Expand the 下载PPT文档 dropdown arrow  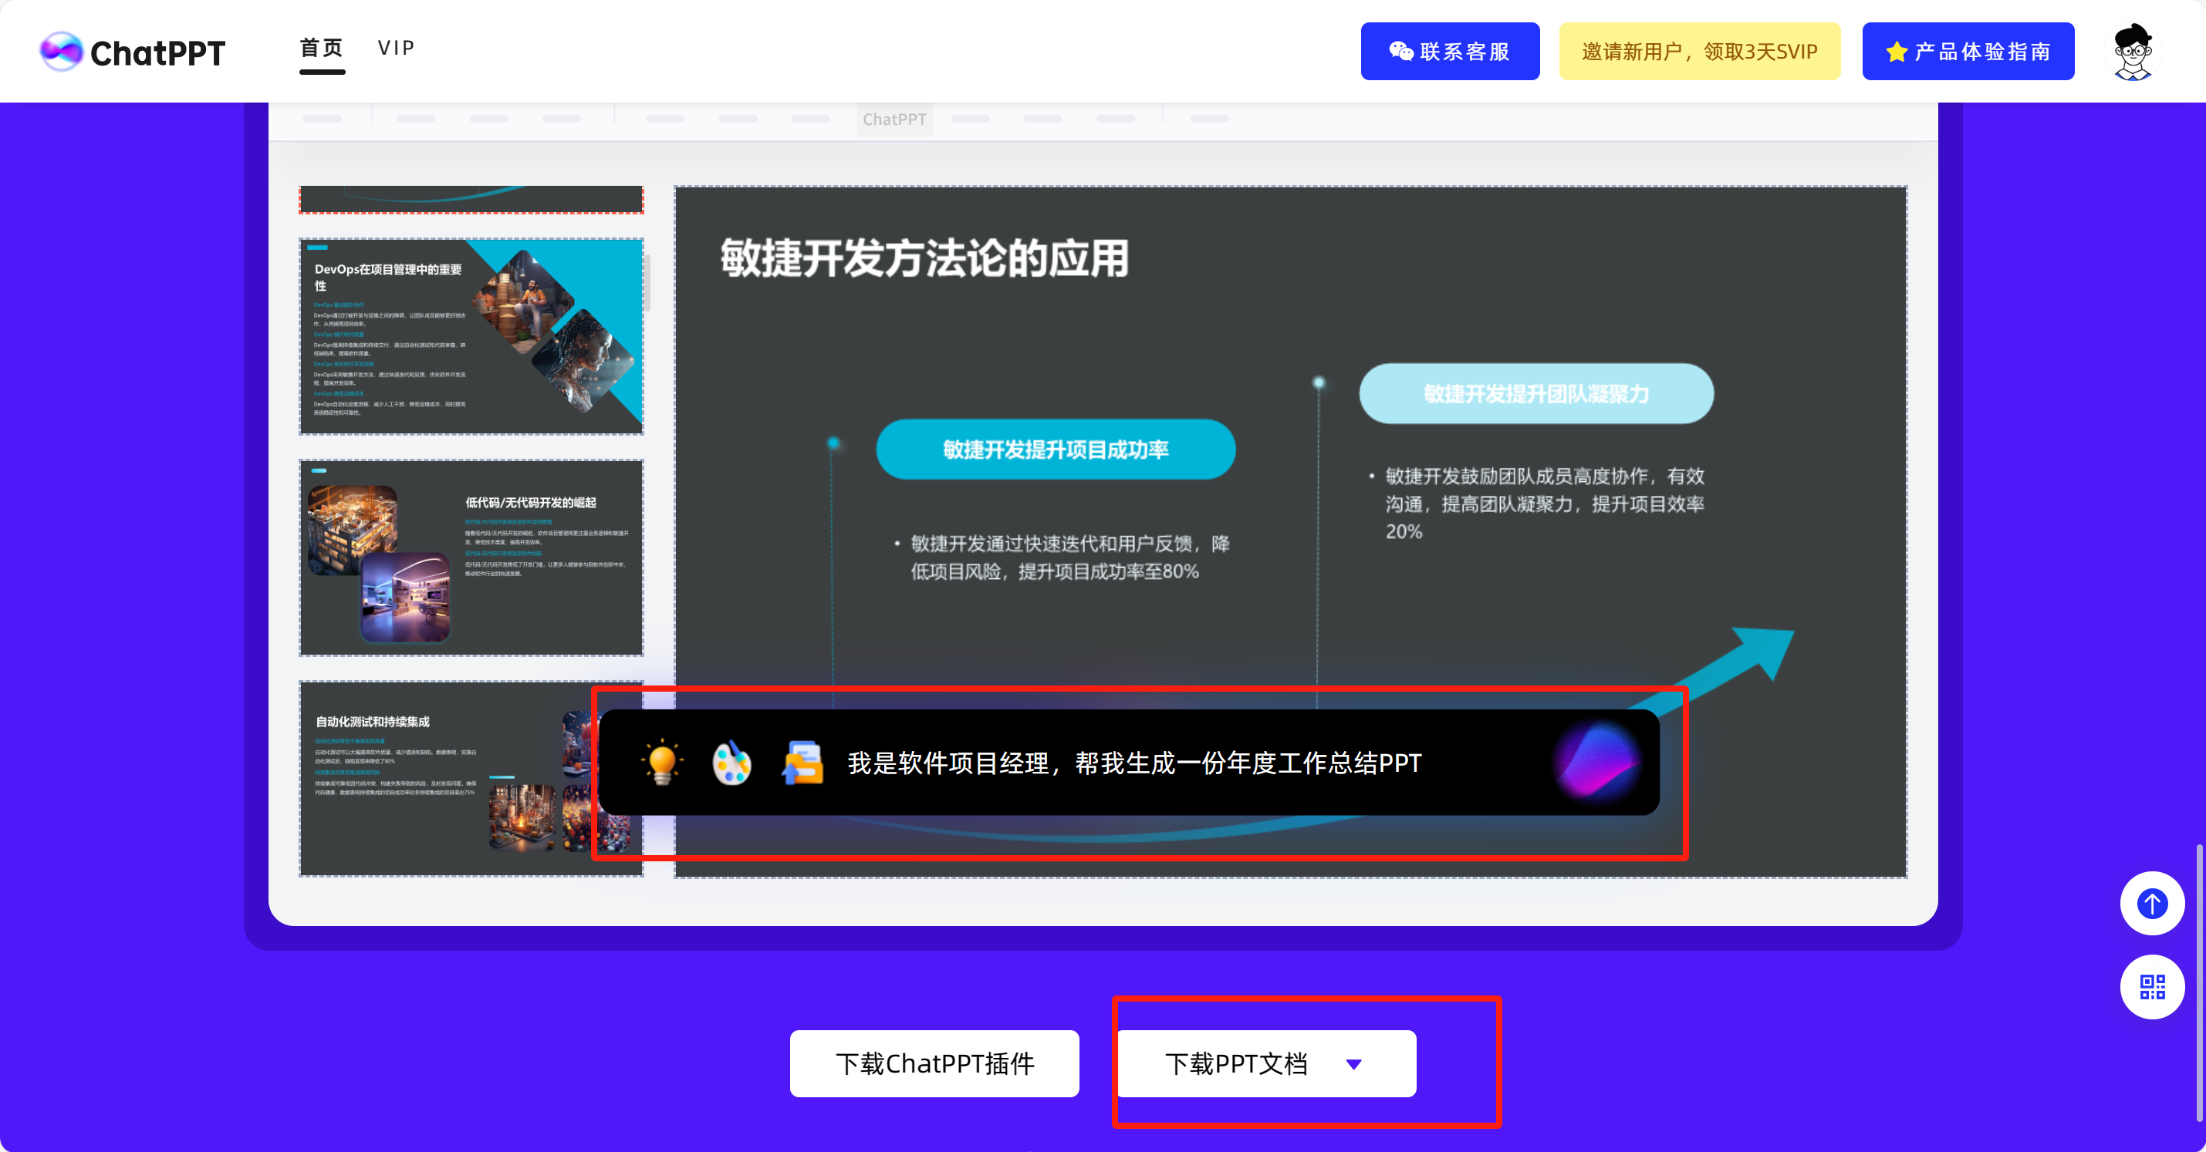pyautogui.click(x=1353, y=1064)
